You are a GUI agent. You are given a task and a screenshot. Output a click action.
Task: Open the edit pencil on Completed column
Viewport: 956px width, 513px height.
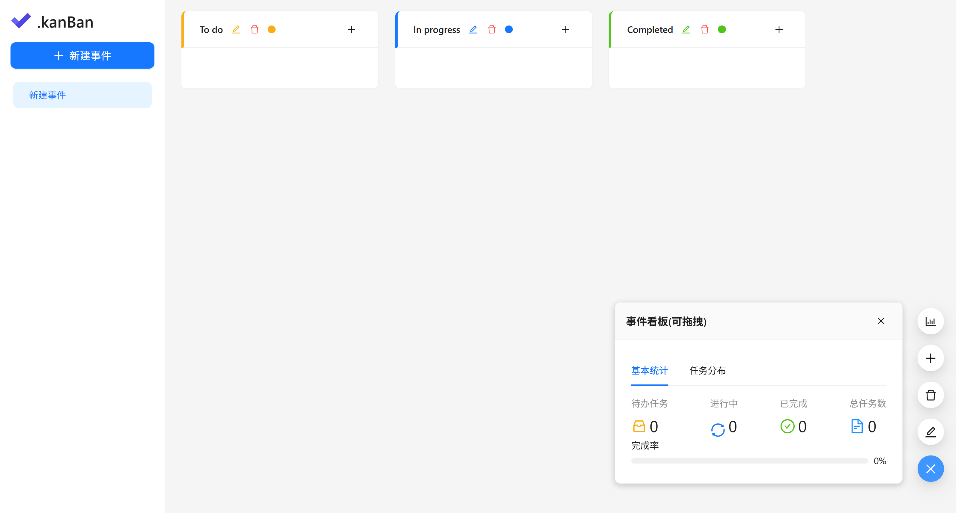[686, 29]
